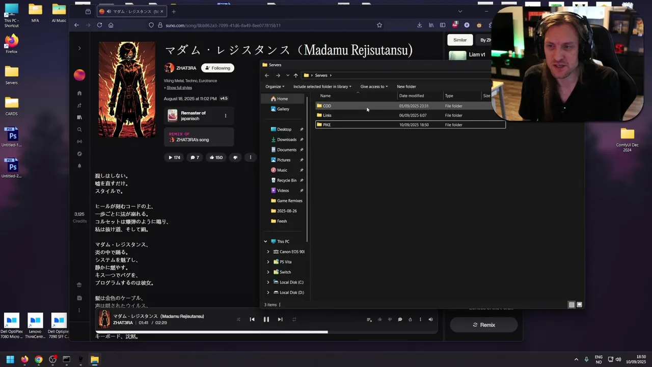
Task: Open Suno Home from the sidebar
Action: click(79, 93)
